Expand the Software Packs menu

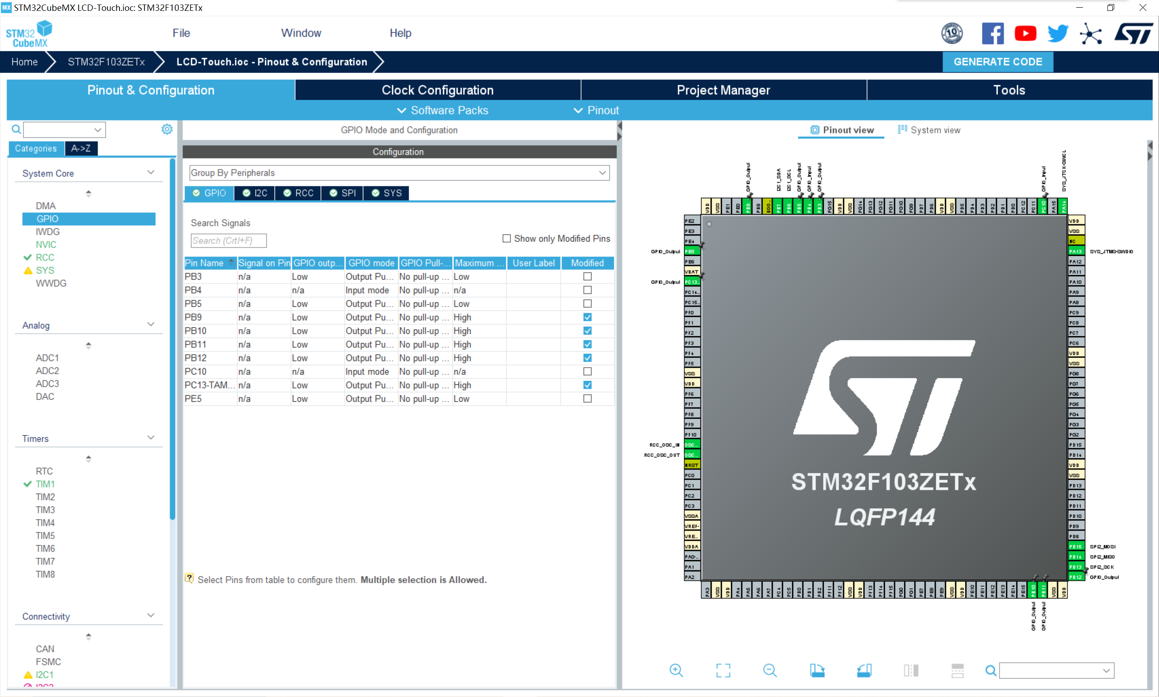pos(442,110)
